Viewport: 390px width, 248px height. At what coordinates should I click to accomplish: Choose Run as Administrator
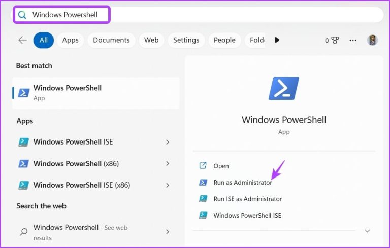click(x=243, y=183)
